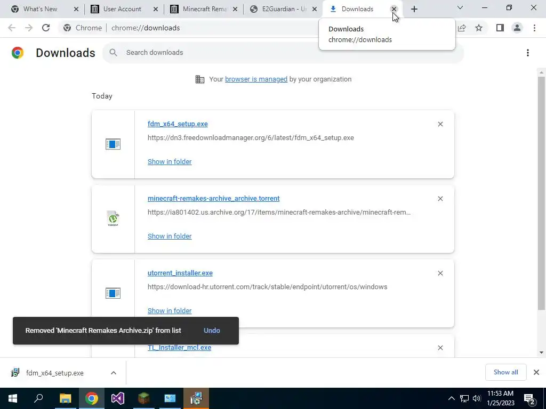The image size is (546, 409).
Task: Click Show all downloads button
Action: click(505, 372)
